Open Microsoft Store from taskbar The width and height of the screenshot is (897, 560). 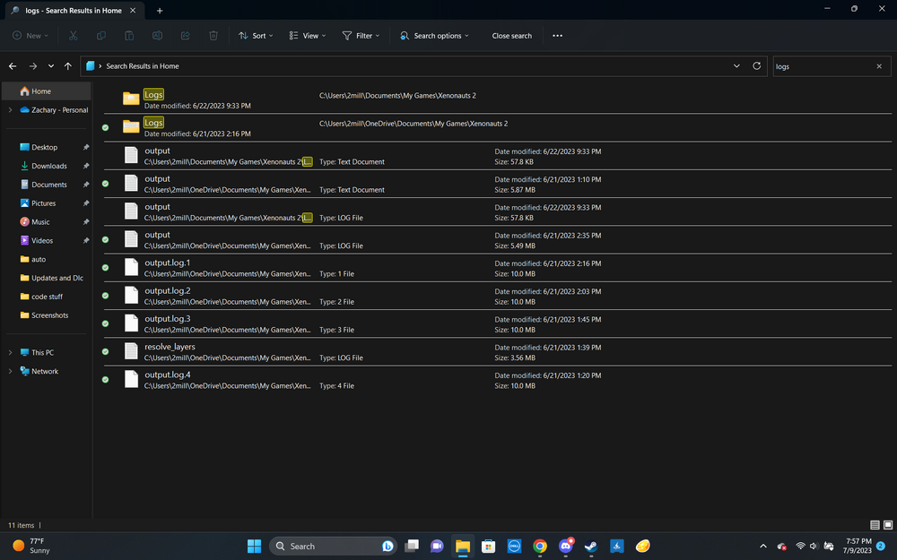pos(488,547)
